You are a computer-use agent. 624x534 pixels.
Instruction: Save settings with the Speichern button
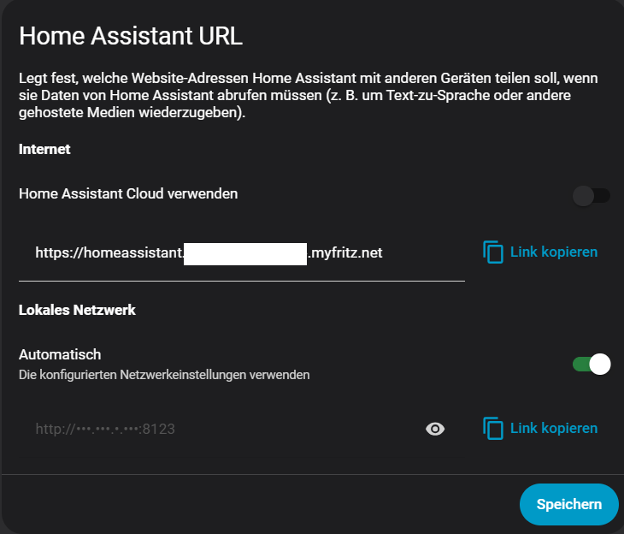(x=568, y=504)
